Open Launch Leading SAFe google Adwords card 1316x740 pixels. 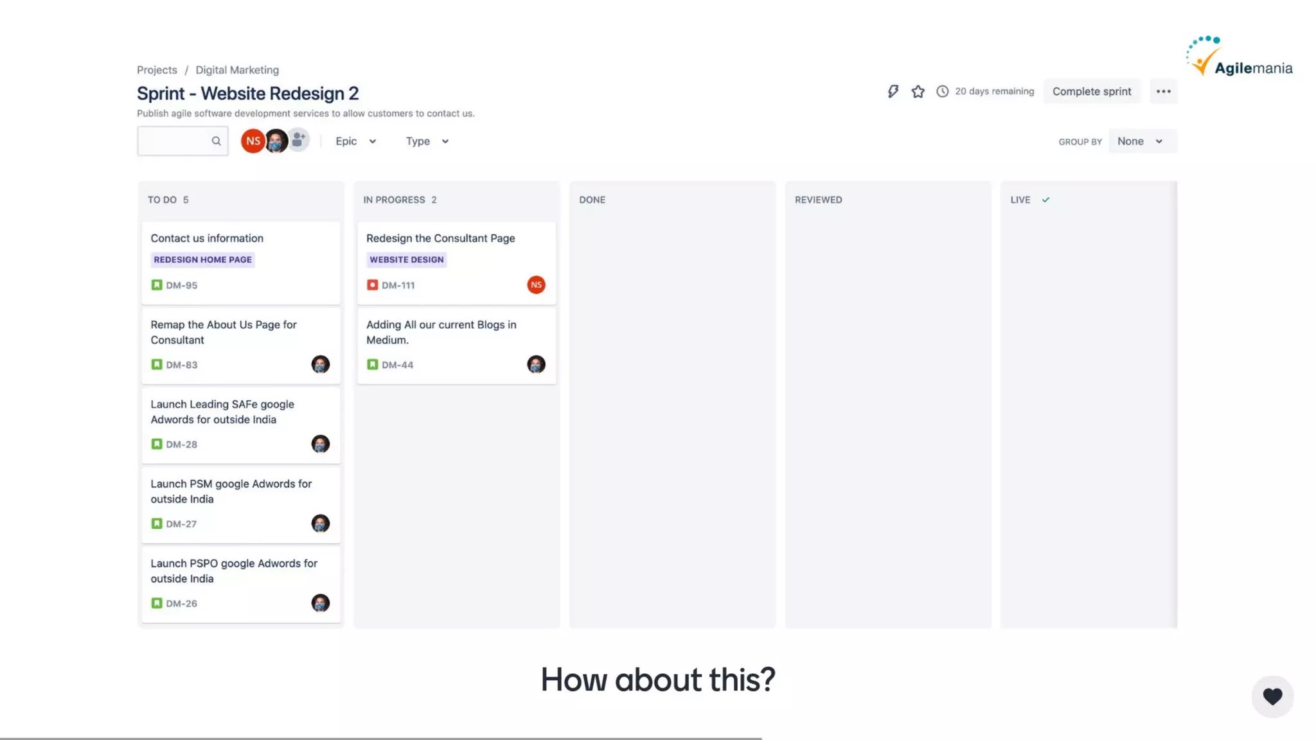click(240, 426)
